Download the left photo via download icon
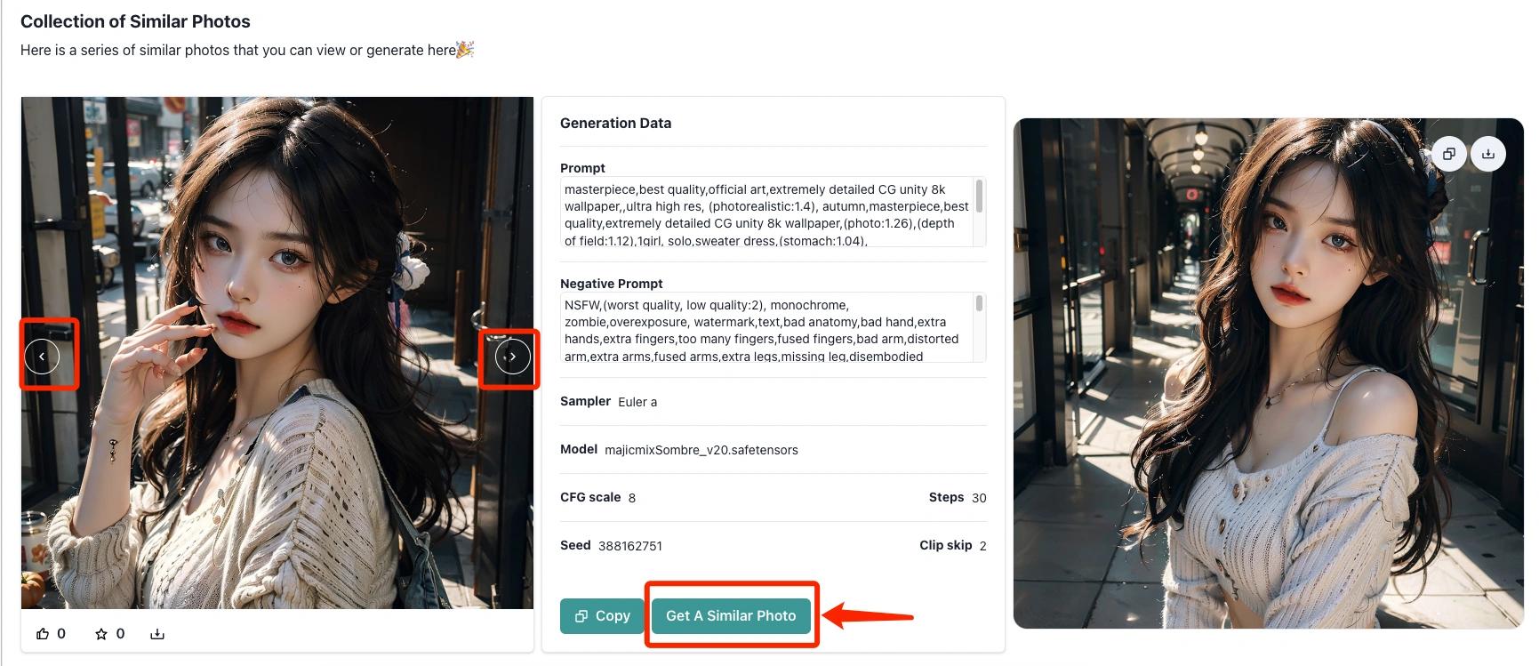The height and width of the screenshot is (666, 1539). tap(157, 634)
